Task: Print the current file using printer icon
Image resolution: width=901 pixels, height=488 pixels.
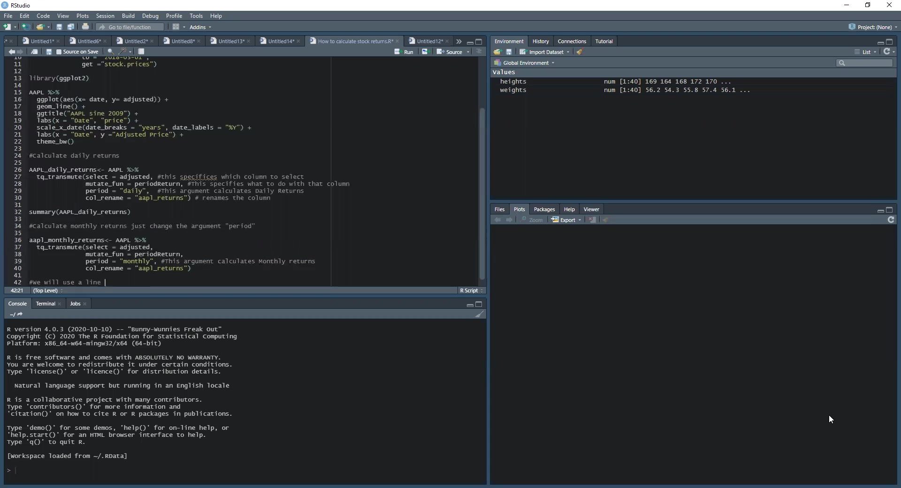Action: click(85, 27)
